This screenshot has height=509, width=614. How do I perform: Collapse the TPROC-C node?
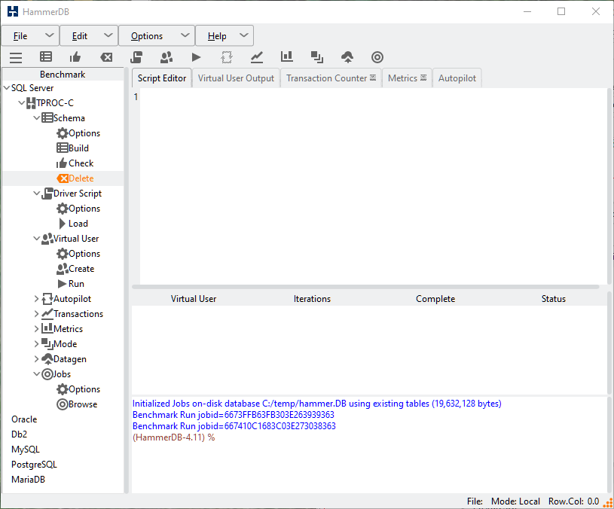coord(22,103)
